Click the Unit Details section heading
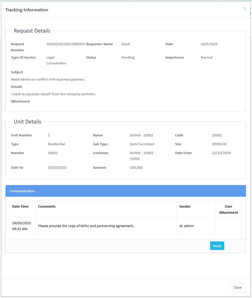 coord(27,122)
